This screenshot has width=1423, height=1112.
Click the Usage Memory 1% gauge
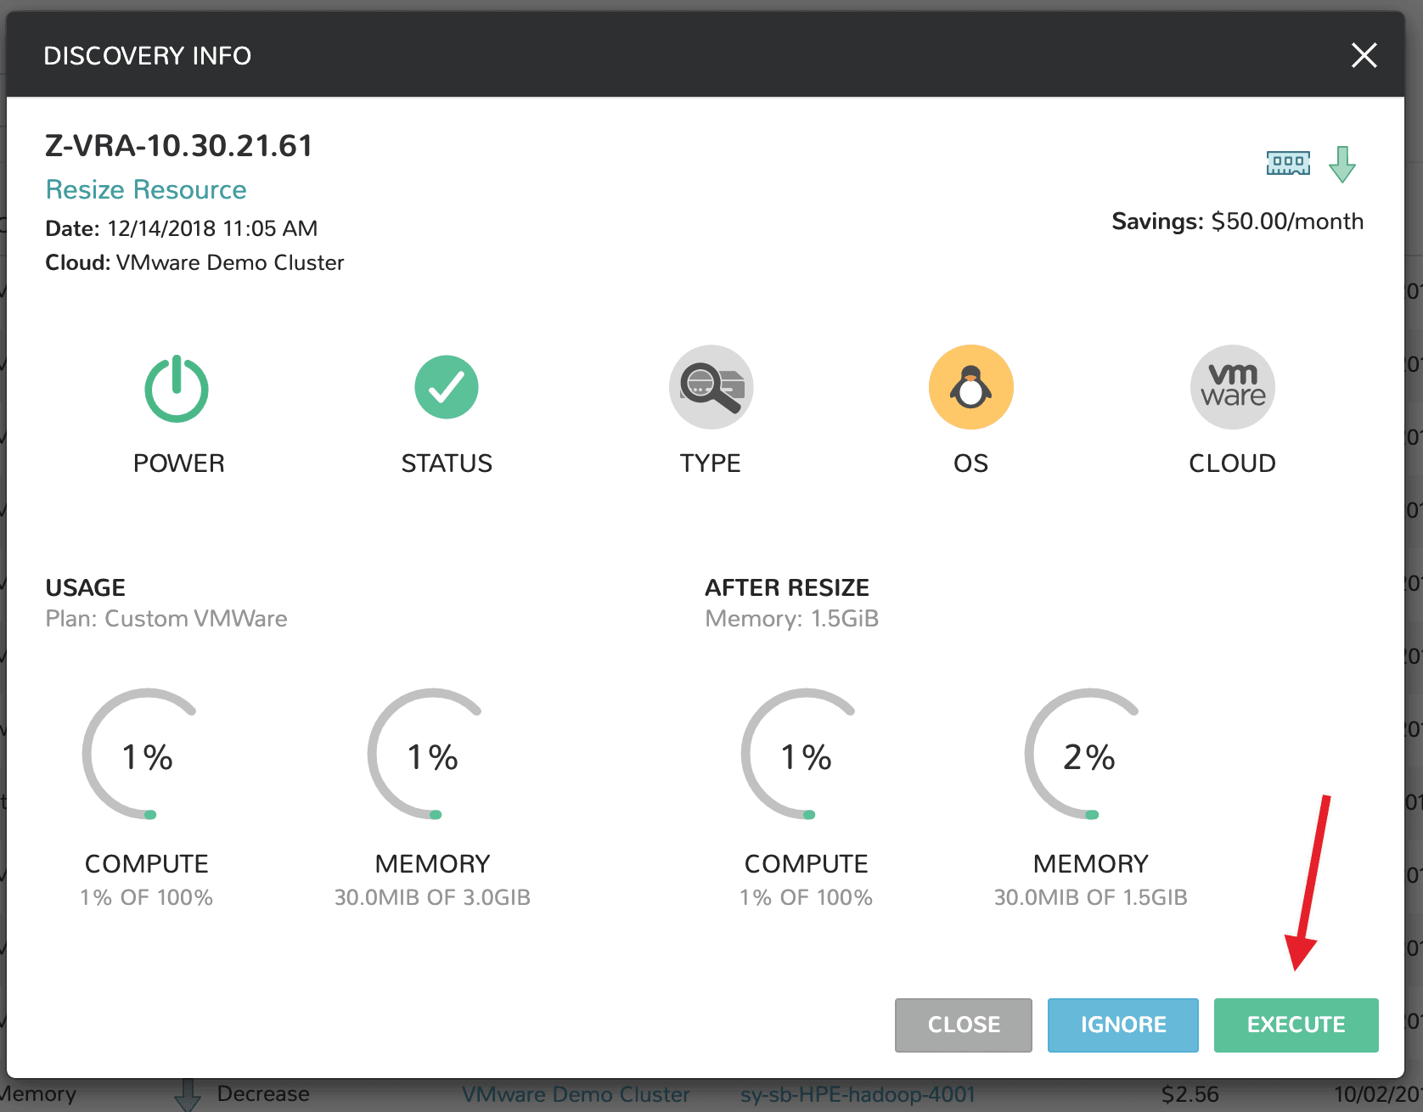click(x=432, y=755)
